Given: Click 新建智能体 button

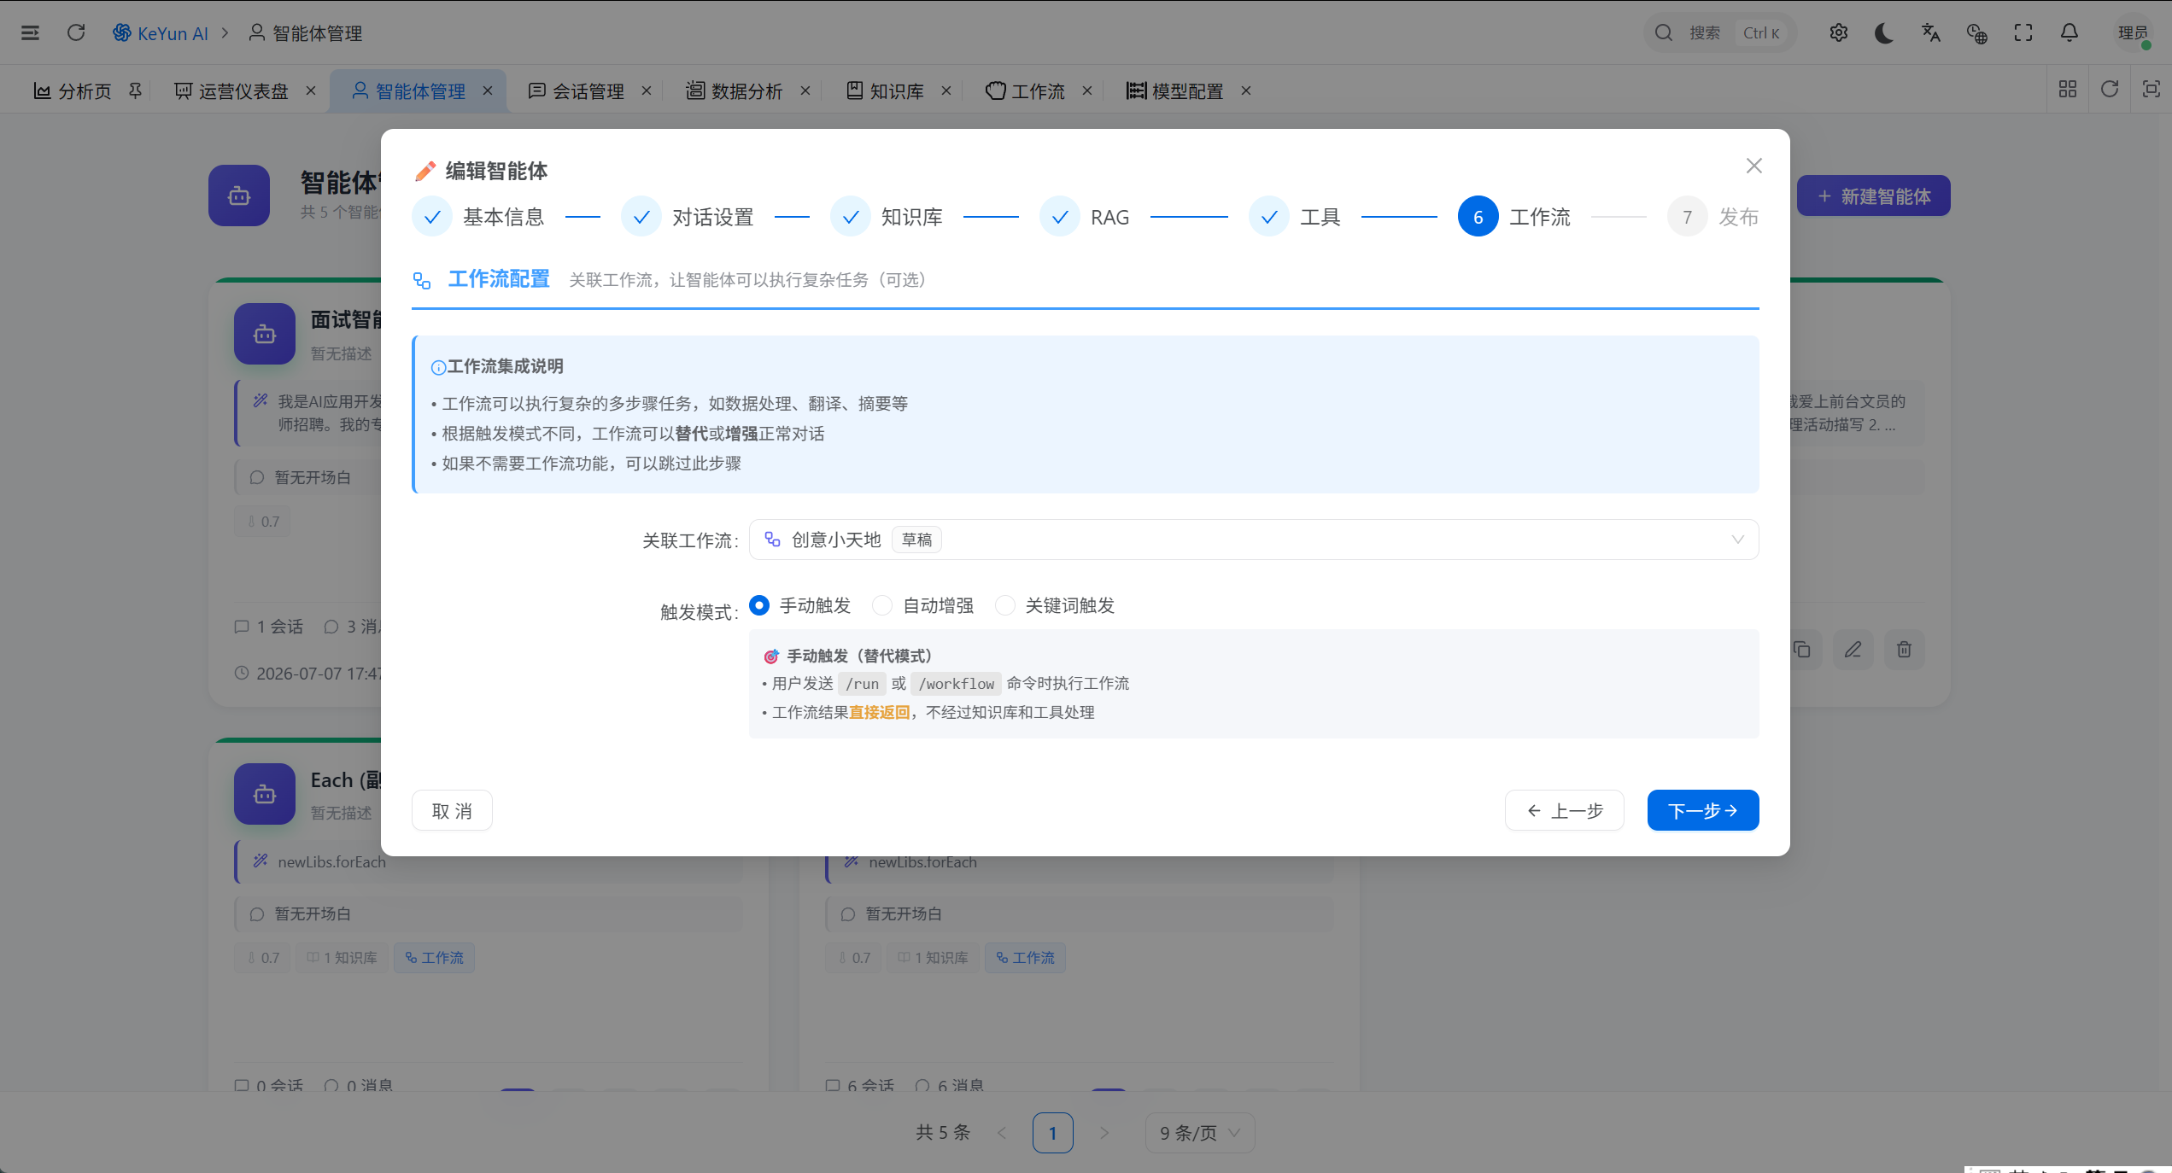Looking at the screenshot, I should [x=1874, y=196].
